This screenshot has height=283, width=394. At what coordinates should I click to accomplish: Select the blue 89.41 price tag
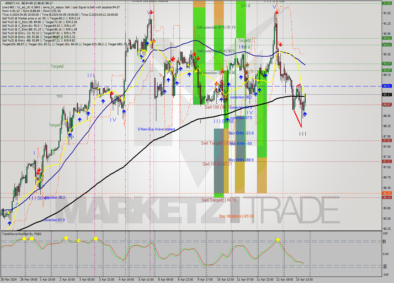[x=387, y=86]
